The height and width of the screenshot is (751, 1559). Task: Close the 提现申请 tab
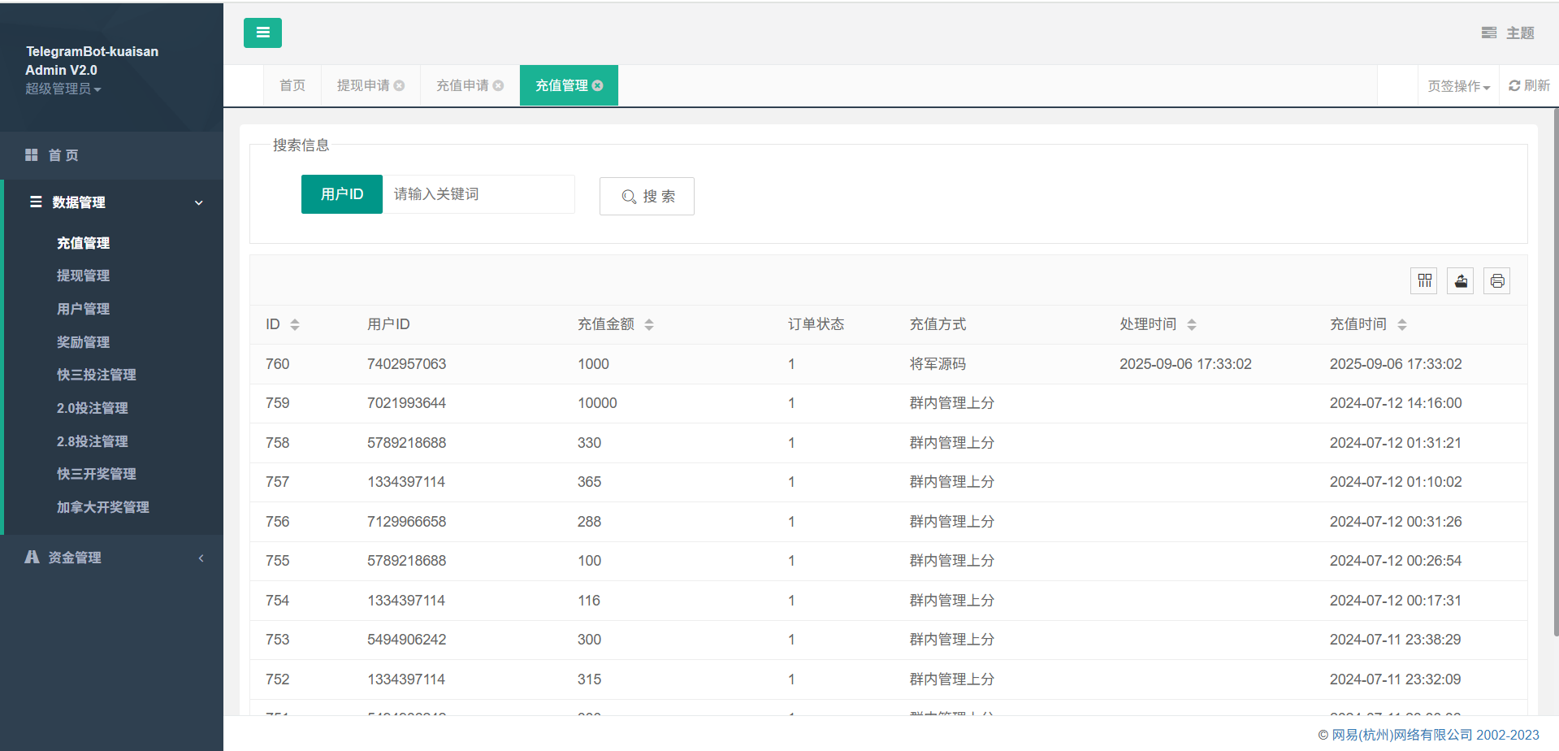(x=399, y=86)
